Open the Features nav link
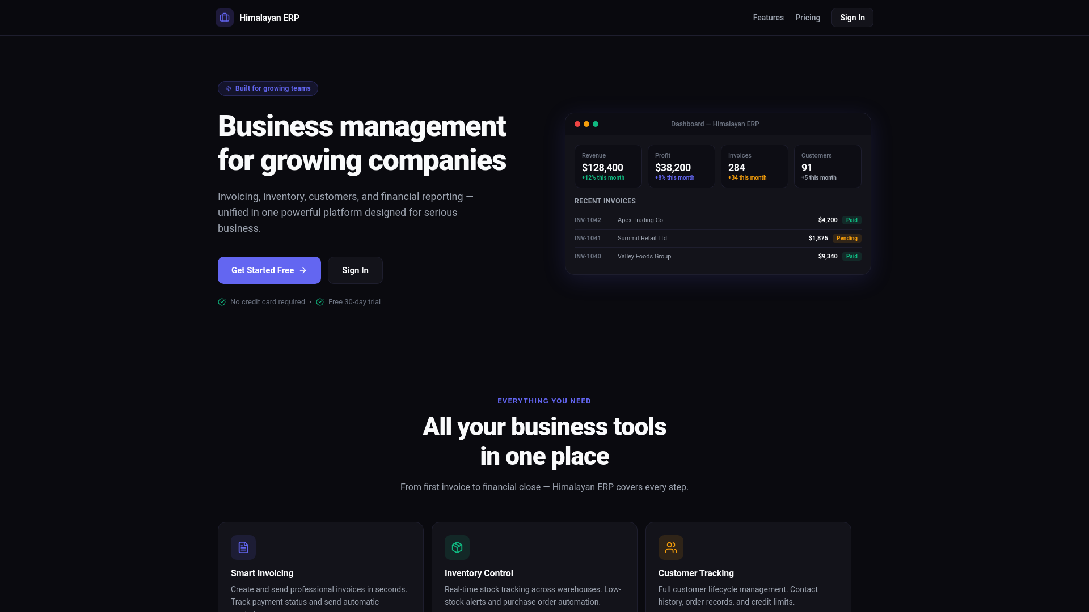Screen dimensions: 1089x612 768,18
